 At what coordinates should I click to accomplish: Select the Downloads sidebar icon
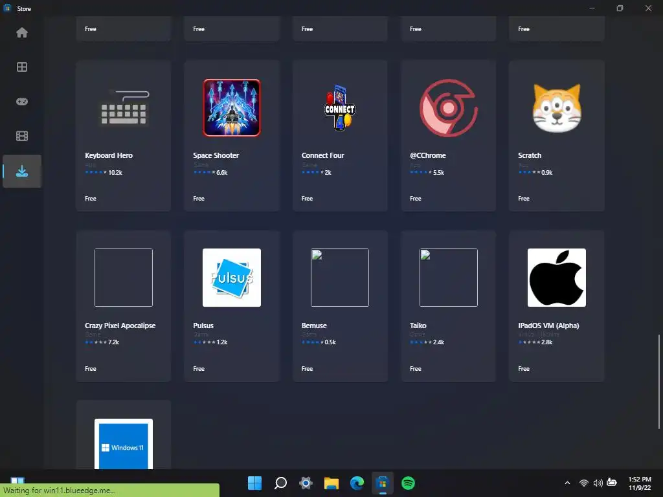click(x=22, y=171)
